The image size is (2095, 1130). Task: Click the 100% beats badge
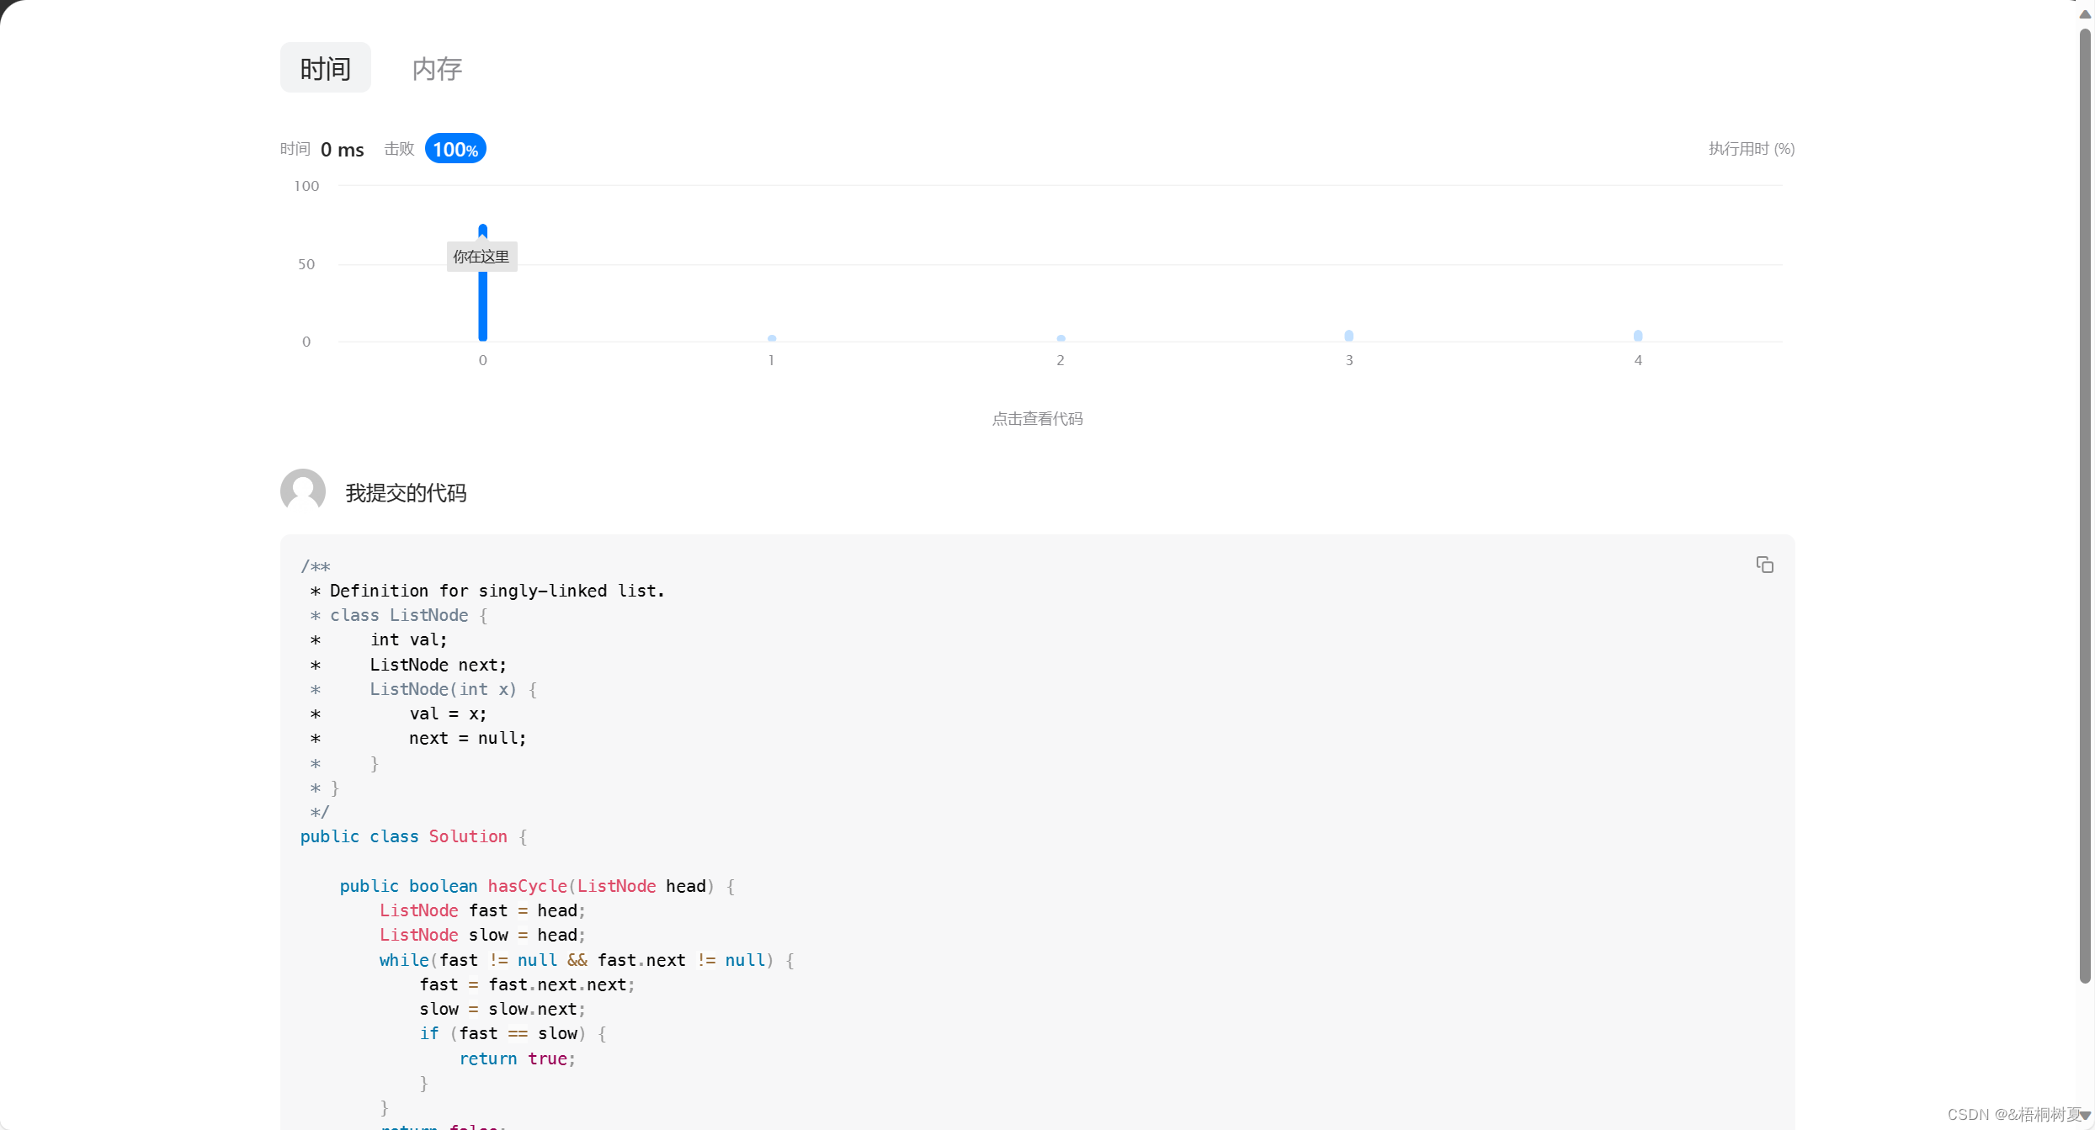coord(455,149)
